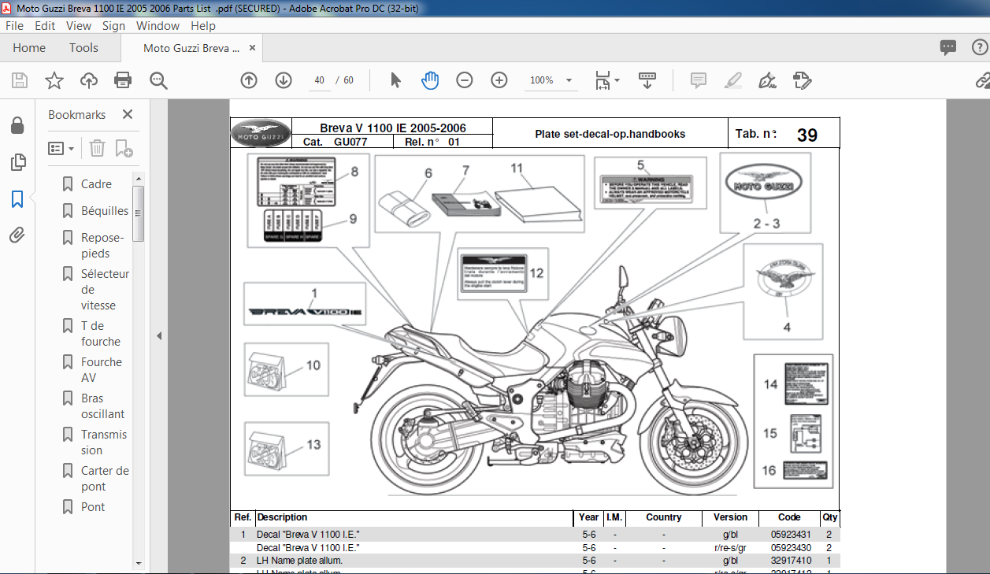Viewport: 990px width, 574px height.
Task: Open the Sélecteur de vitesse bookmark
Action: pyautogui.click(x=105, y=290)
